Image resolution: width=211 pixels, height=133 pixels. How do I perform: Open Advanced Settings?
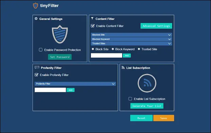(156, 26)
